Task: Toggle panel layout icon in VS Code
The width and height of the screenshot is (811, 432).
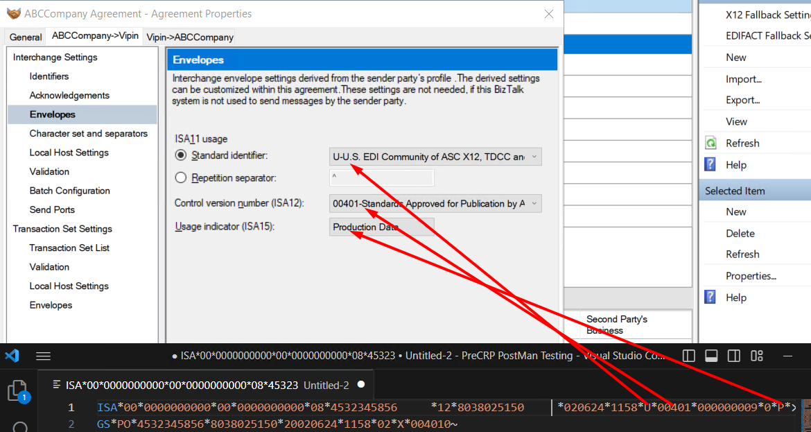Action: pos(712,356)
